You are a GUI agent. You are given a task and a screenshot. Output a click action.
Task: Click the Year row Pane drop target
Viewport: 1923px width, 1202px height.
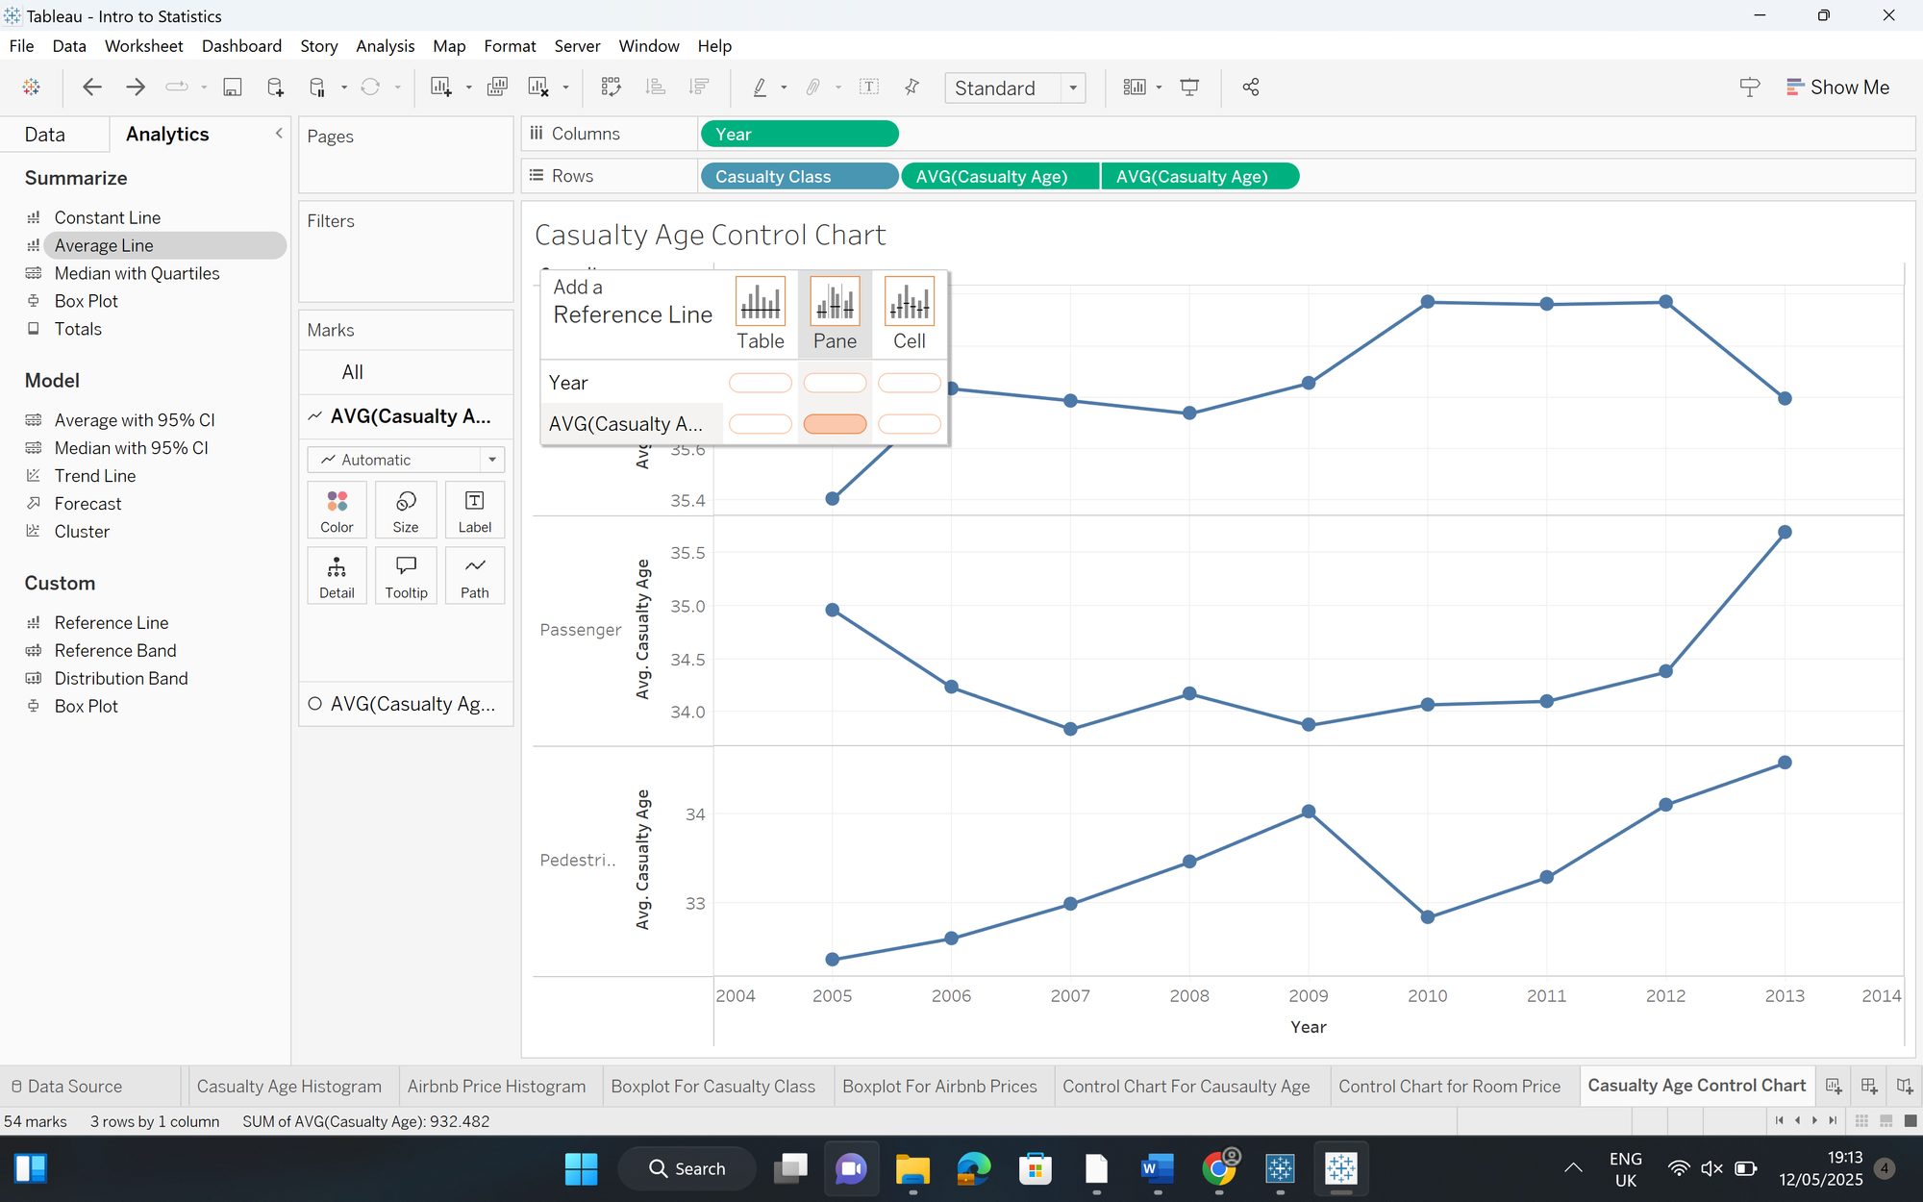coord(835,383)
